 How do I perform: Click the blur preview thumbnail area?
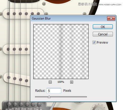click(61, 52)
